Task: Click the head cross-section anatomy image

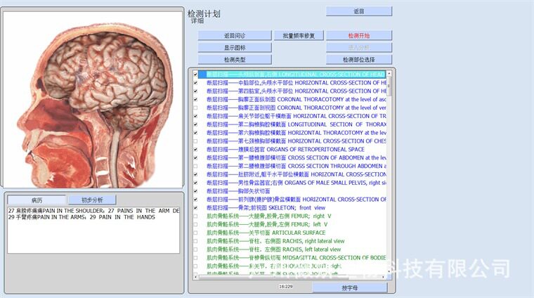Action: [93, 99]
